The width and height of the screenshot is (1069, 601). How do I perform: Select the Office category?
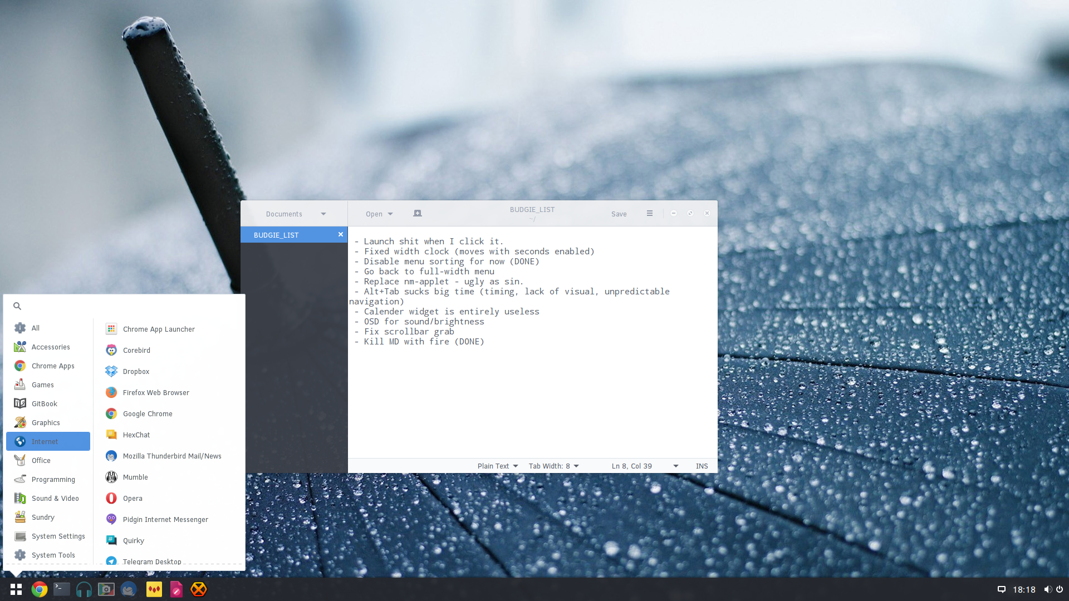pos(48,460)
